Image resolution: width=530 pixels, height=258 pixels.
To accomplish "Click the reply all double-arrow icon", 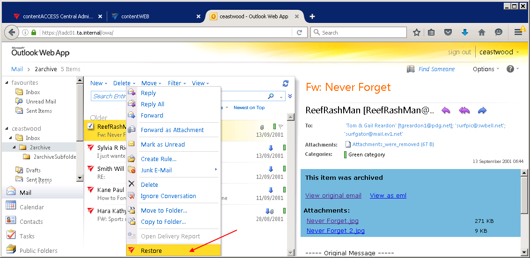I will pos(464,110).
